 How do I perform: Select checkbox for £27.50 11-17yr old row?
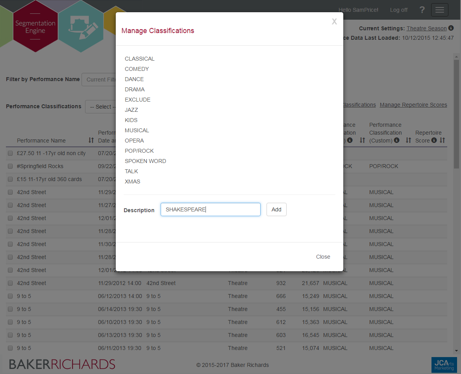click(10, 153)
